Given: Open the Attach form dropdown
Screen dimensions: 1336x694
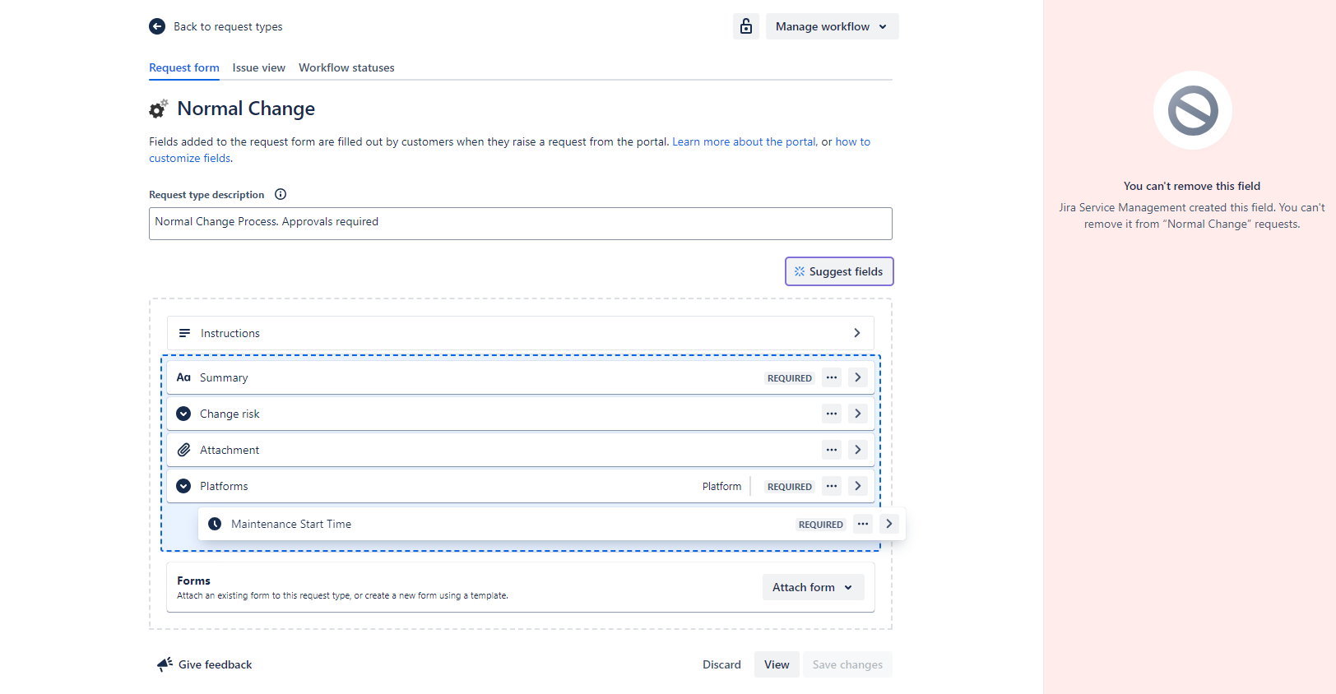Looking at the screenshot, I should (813, 587).
